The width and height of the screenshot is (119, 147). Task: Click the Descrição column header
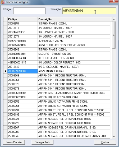74,19
